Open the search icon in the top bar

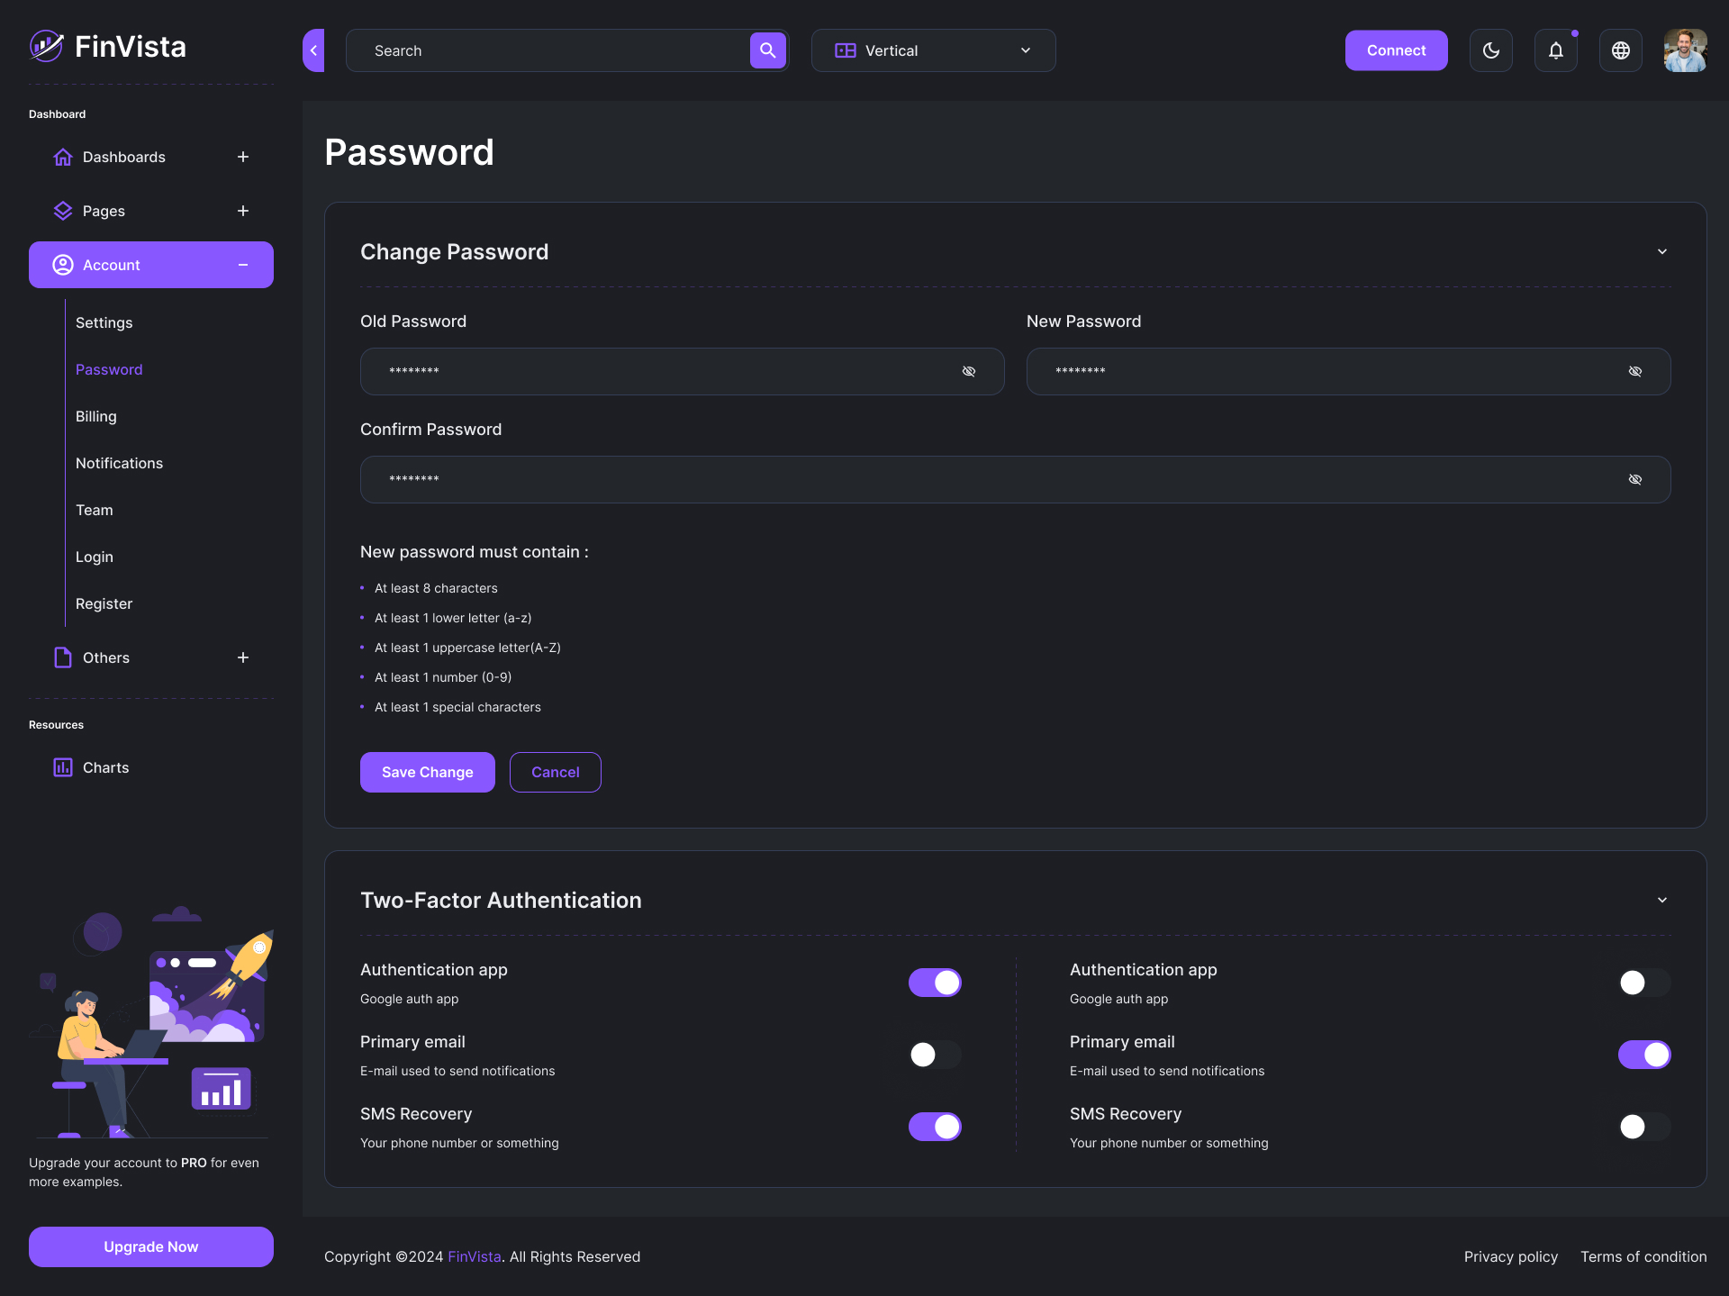point(766,50)
